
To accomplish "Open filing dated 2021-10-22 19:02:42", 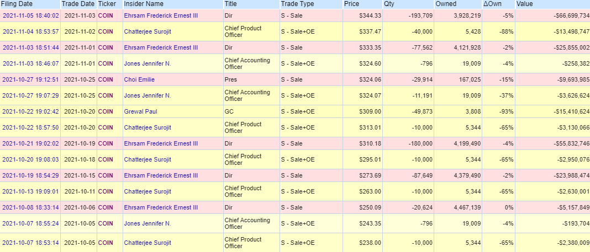I will (31, 111).
